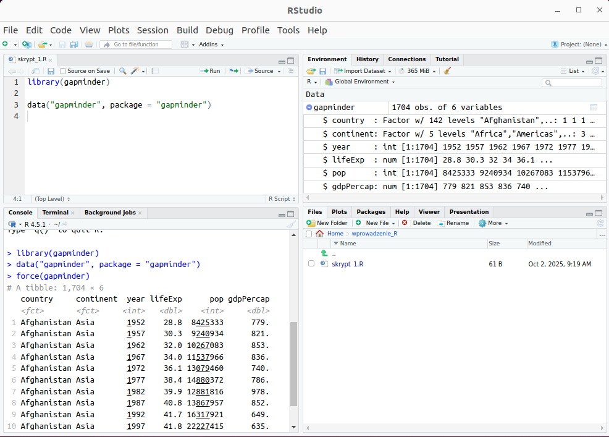Click the Run button in editor
The width and height of the screenshot is (609, 437).
pyautogui.click(x=210, y=70)
